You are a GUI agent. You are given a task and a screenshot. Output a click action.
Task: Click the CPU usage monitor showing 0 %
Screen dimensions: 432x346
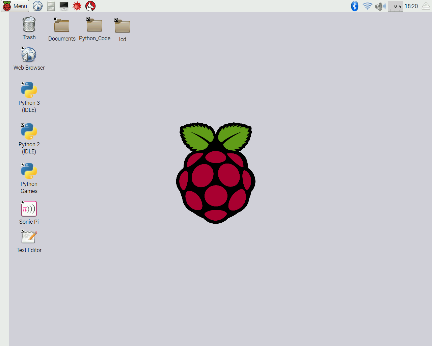pos(396,6)
